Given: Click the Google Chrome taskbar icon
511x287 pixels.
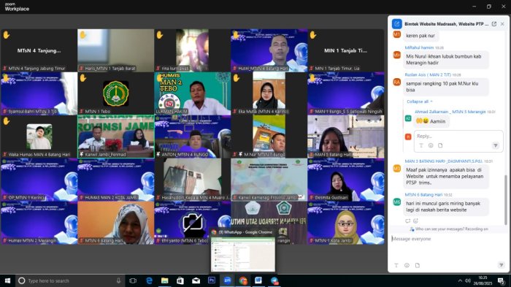Looking at the screenshot, I should (243, 280).
